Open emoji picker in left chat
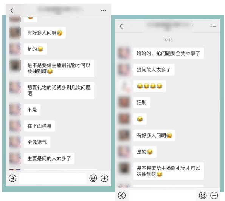The height and width of the screenshot is (201, 225). click(93, 178)
